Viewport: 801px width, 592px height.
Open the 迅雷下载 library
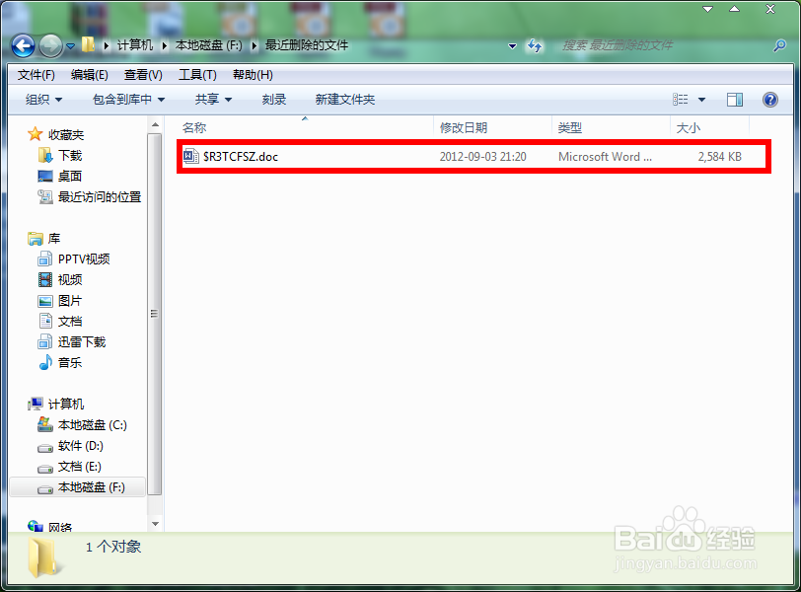pyautogui.click(x=82, y=342)
